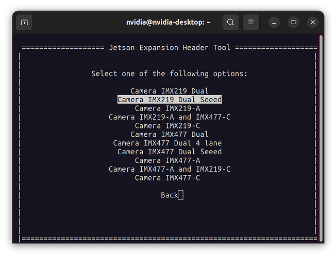The width and height of the screenshot is (336, 257).
Task: Maximize the terminal window
Action: (293, 22)
